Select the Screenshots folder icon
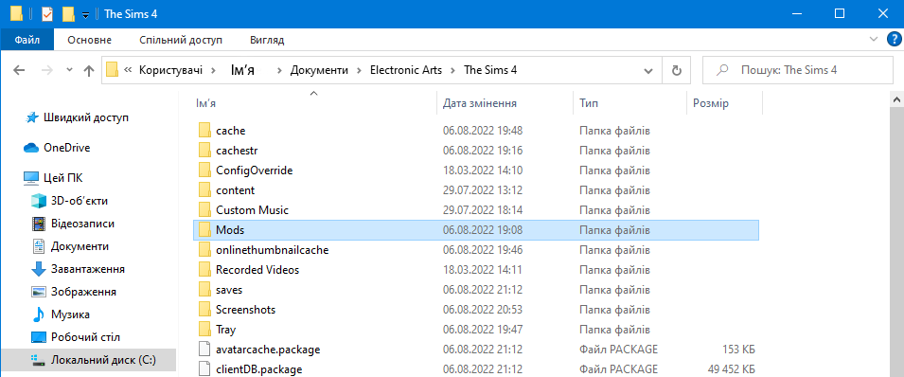Screen dimensions: 904x377 (204, 310)
